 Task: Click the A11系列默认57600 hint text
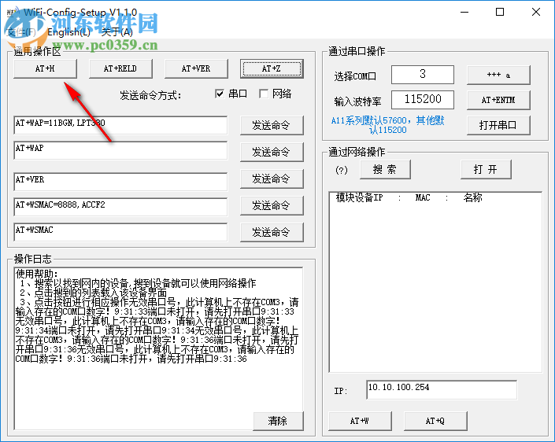point(387,125)
